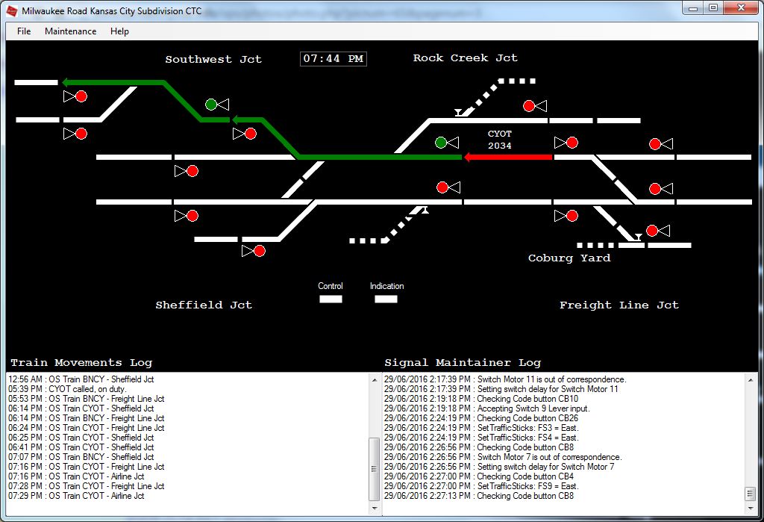
Task: Click the 07:44 PM clock display
Action: (x=334, y=58)
